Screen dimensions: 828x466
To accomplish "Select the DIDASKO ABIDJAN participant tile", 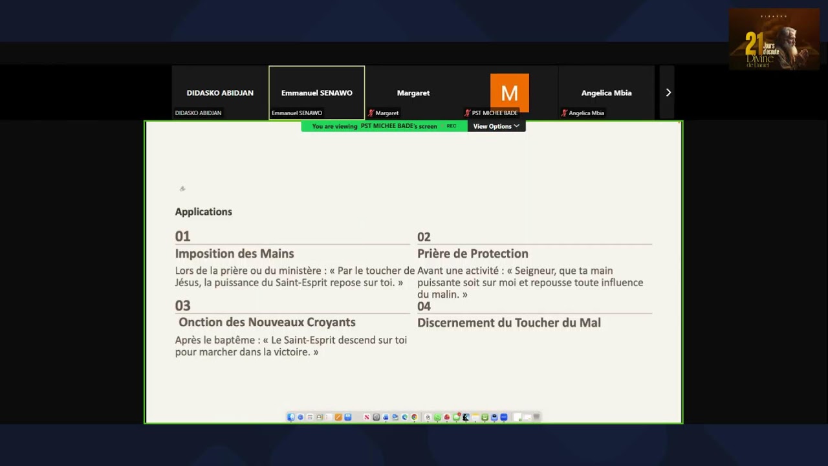I will pos(220,93).
